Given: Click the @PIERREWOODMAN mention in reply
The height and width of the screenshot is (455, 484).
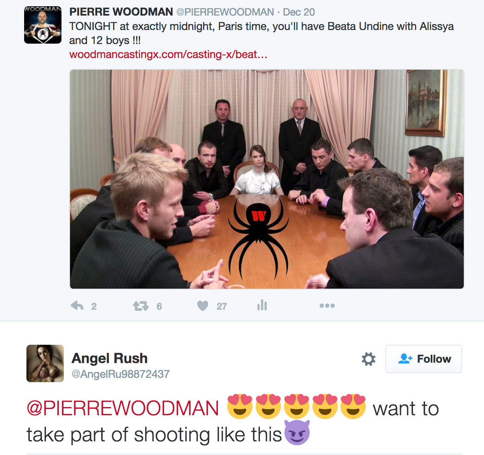Looking at the screenshot, I should [123, 409].
